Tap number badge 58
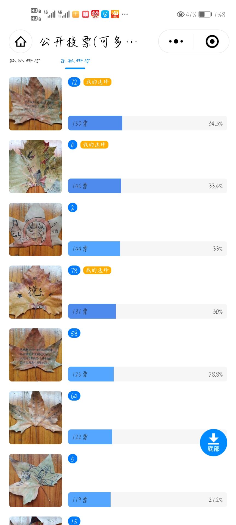 point(74,333)
